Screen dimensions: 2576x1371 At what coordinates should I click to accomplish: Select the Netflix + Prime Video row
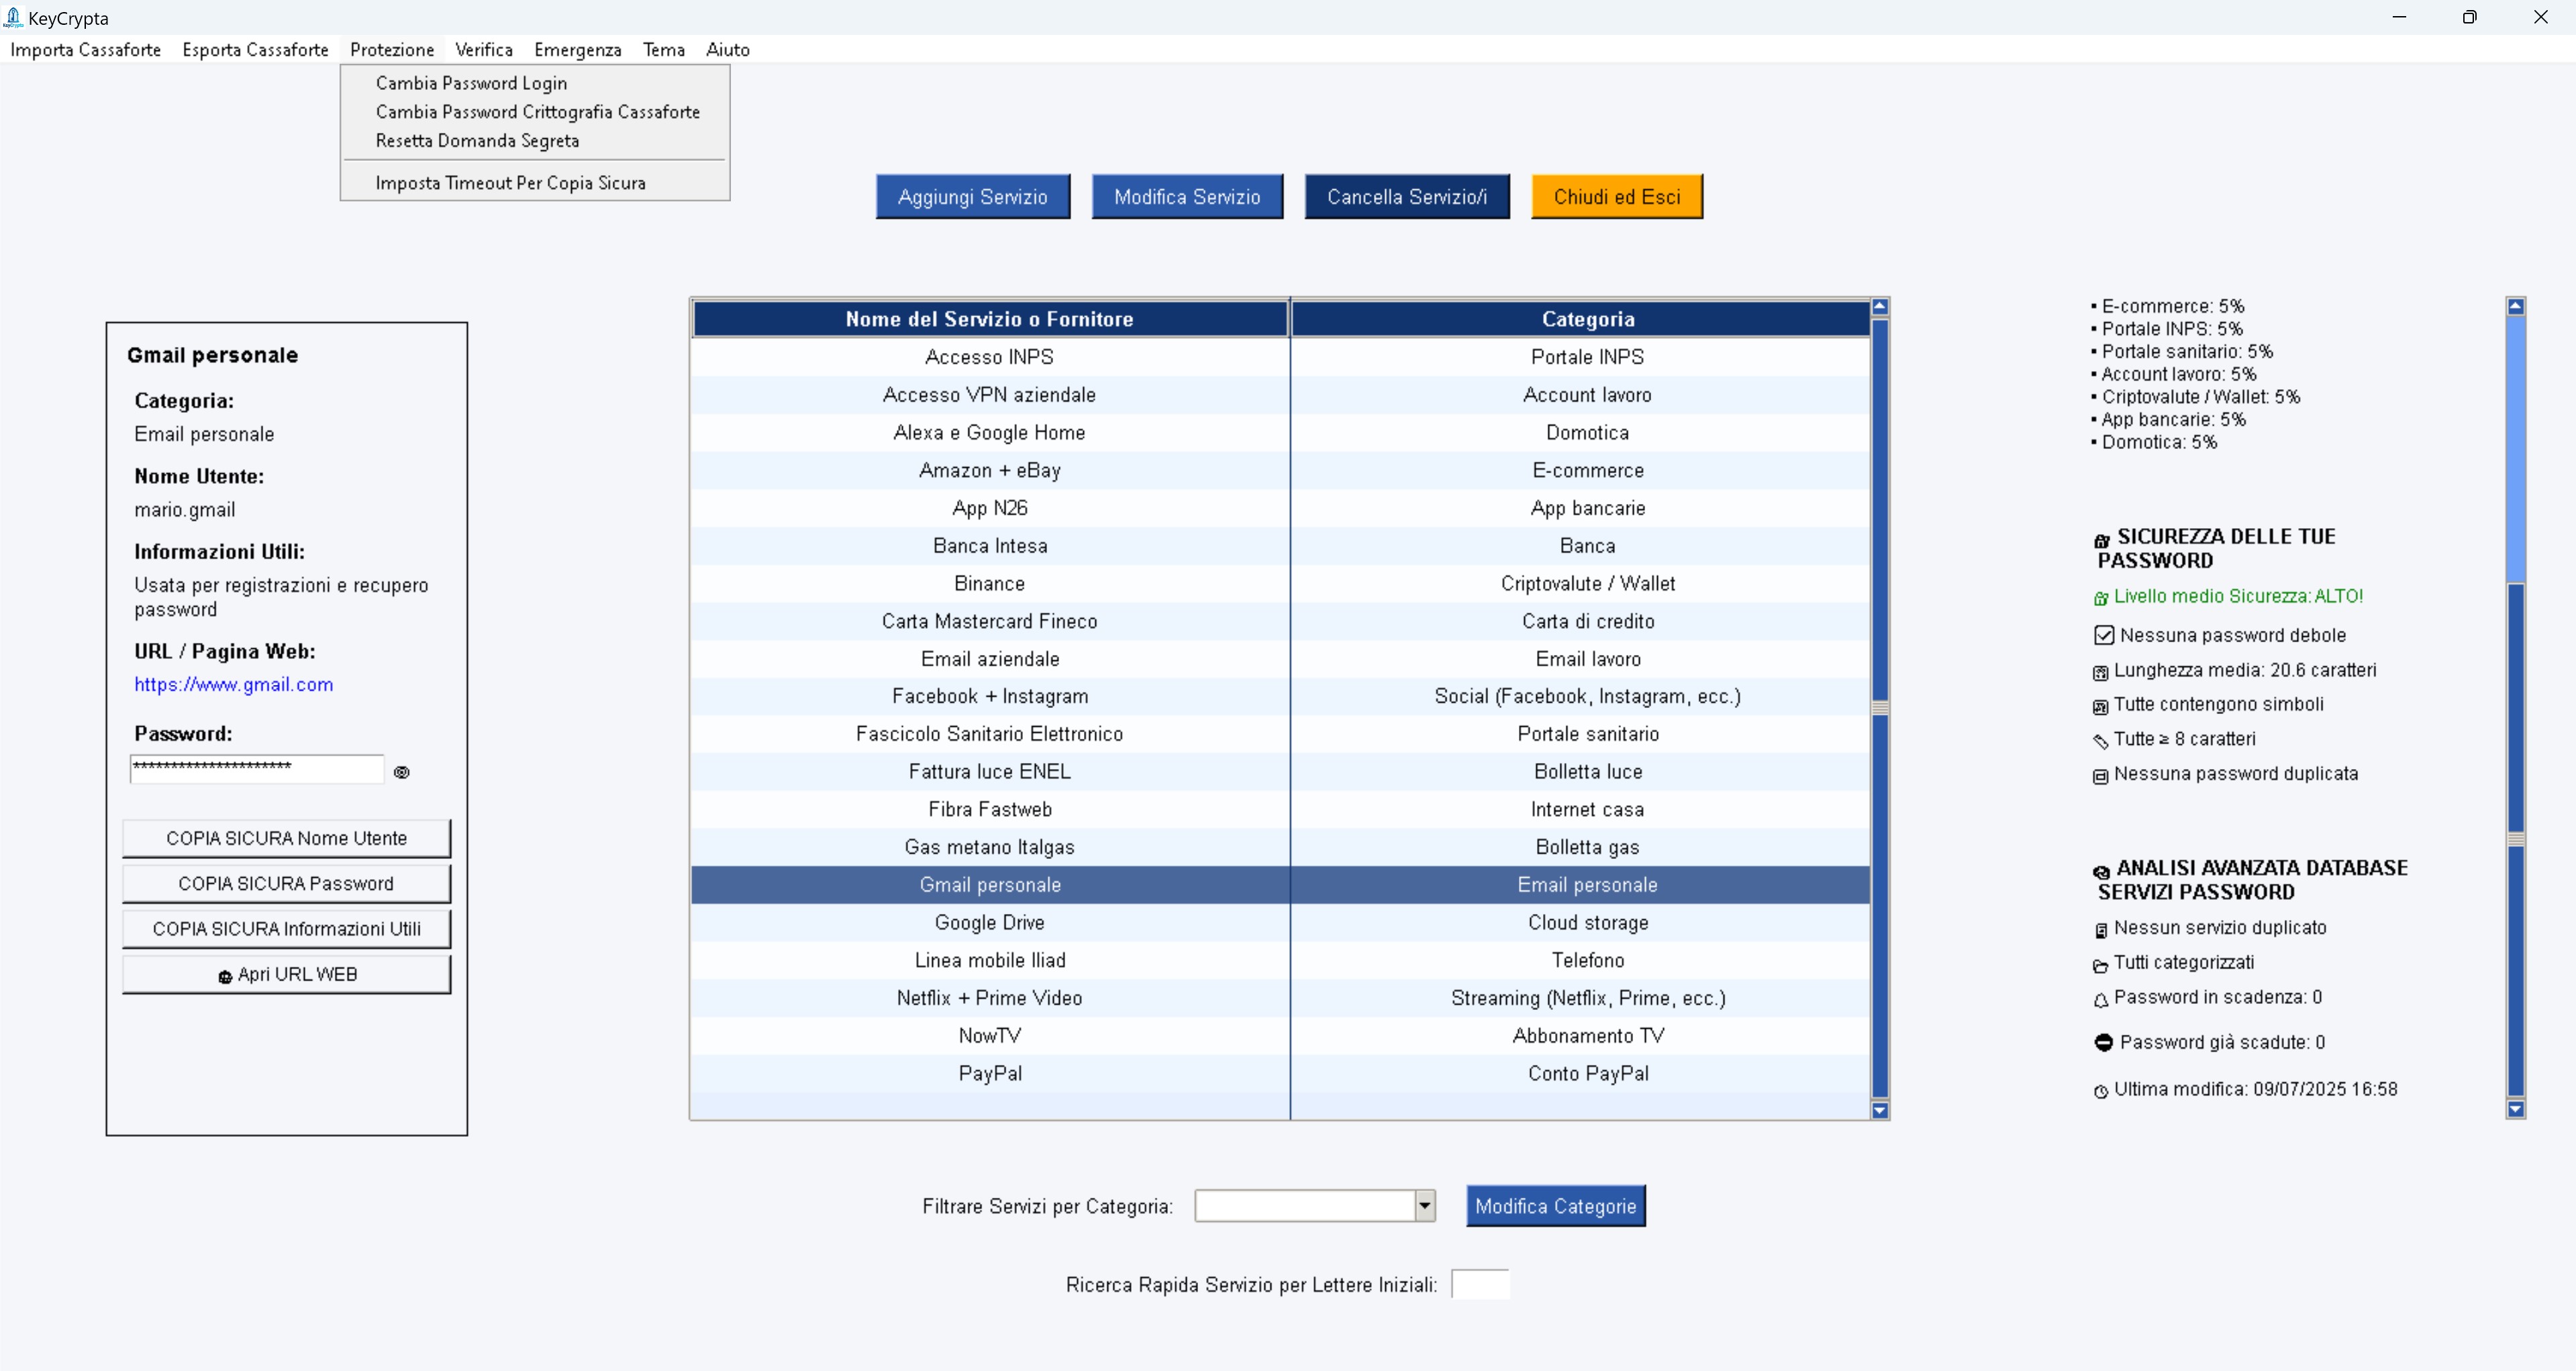[x=1280, y=998]
